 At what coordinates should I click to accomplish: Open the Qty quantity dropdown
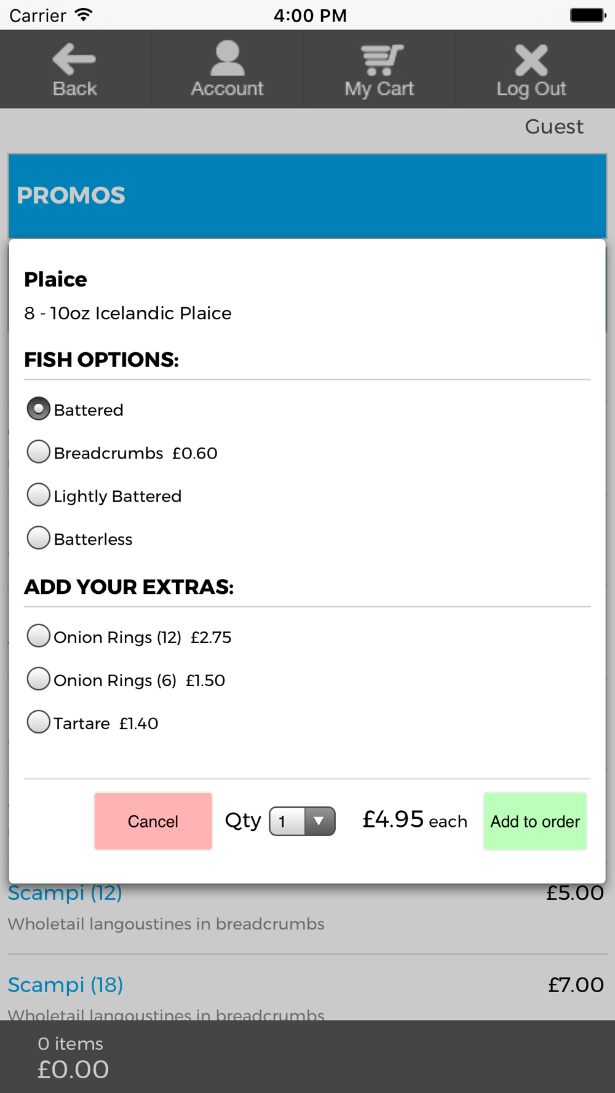[302, 821]
